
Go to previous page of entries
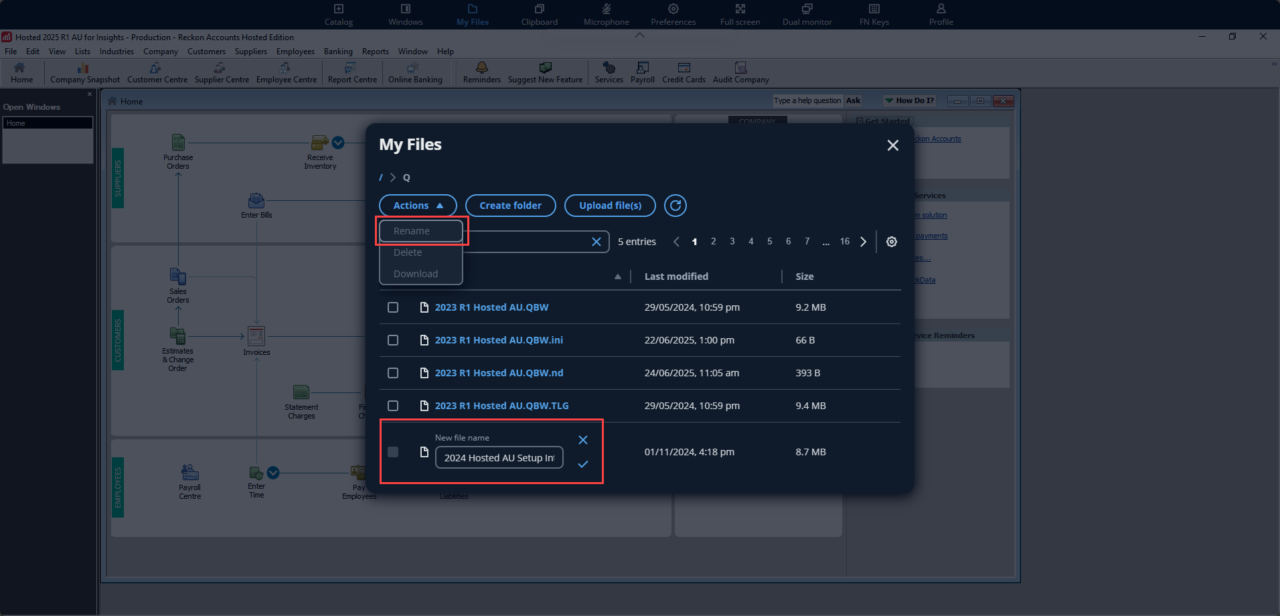pyautogui.click(x=676, y=242)
